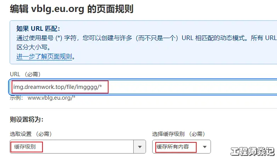Click the 则设置将为 section heading
The height and width of the screenshot is (162, 277).
tap(27, 120)
